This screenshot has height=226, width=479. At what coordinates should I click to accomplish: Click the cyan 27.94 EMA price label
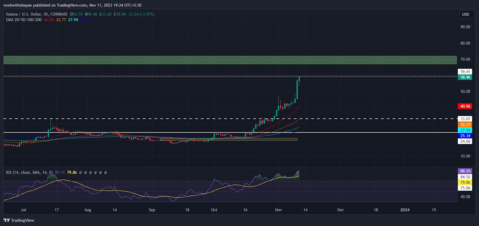[x=465, y=130]
